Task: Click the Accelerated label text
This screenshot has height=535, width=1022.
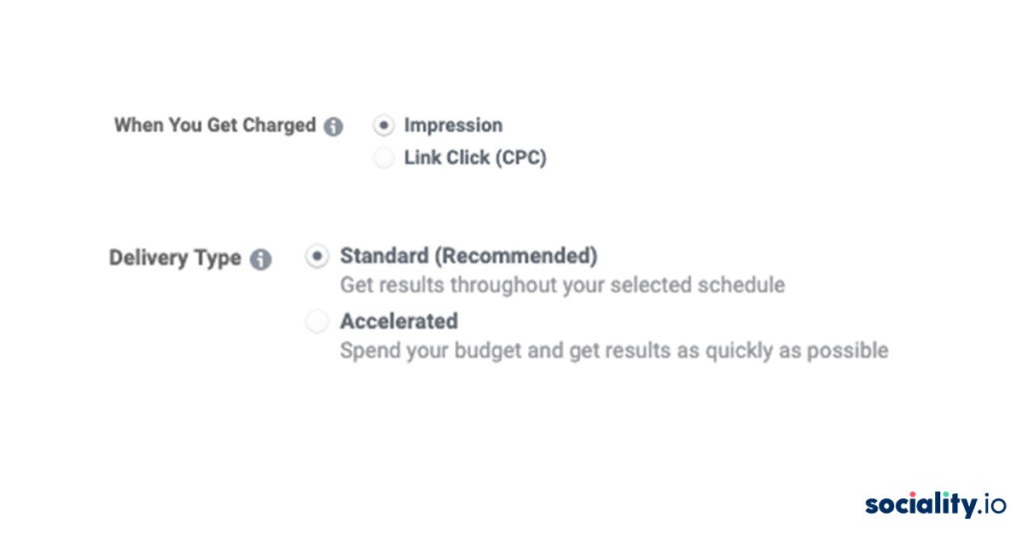Action: pos(399,321)
